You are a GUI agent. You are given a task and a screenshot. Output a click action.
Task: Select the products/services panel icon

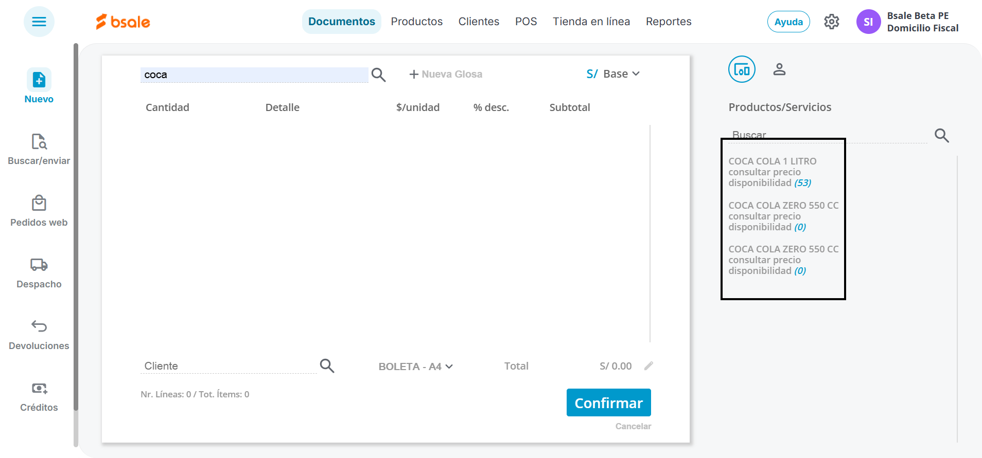[x=742, y=69]
